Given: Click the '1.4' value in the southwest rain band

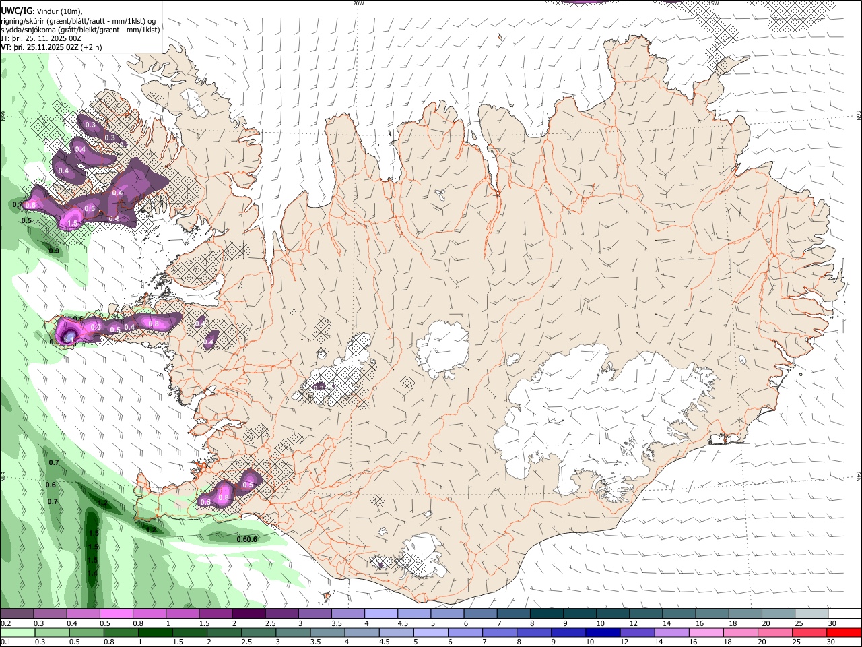Looking at the screenshot, I should (x=92, y=573).
